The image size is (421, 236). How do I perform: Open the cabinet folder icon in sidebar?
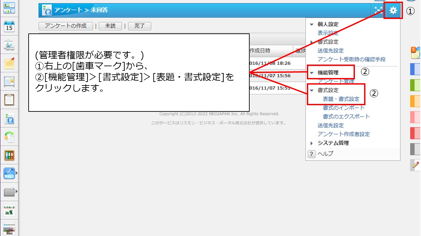pyautogui.click(x=9, y=192)
